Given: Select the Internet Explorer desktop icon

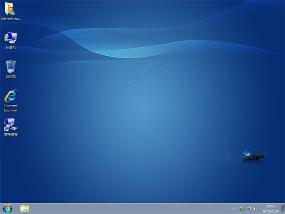Looking at the screenshot, I should (x=11, y=95).
